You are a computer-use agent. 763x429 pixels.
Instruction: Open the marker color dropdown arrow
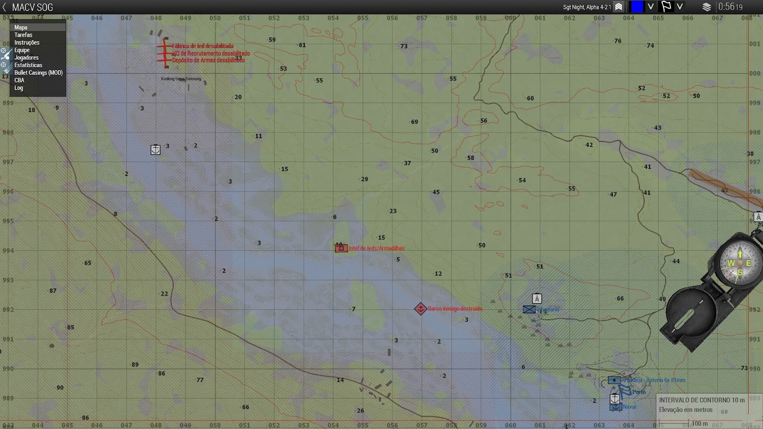pos(650,7)
